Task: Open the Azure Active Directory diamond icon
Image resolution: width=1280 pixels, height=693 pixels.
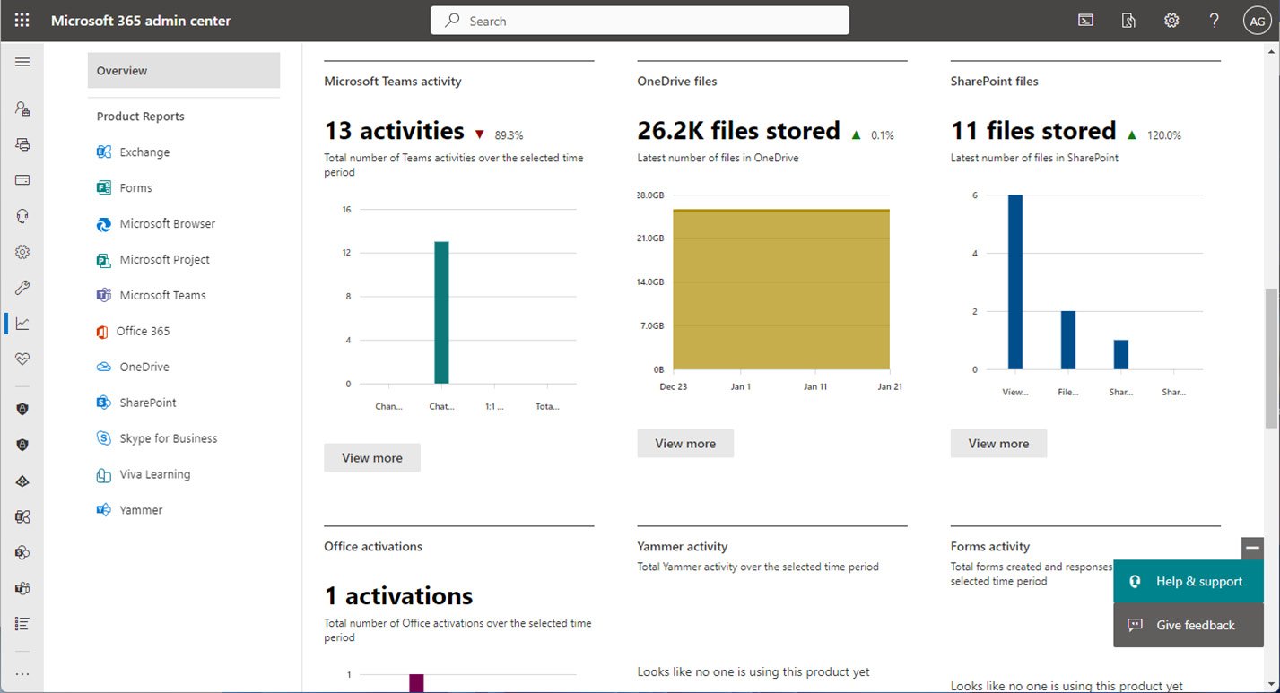Action: [x=22, y=481]
